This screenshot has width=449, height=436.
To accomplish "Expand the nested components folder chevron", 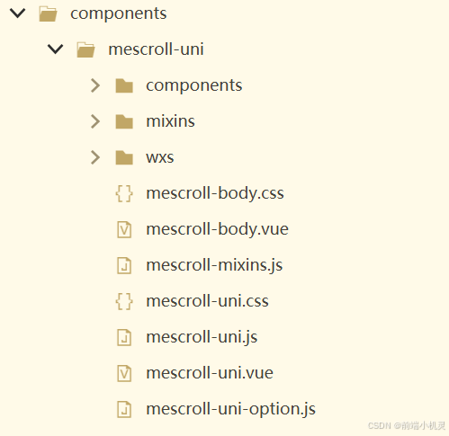I will click(95, 85).
